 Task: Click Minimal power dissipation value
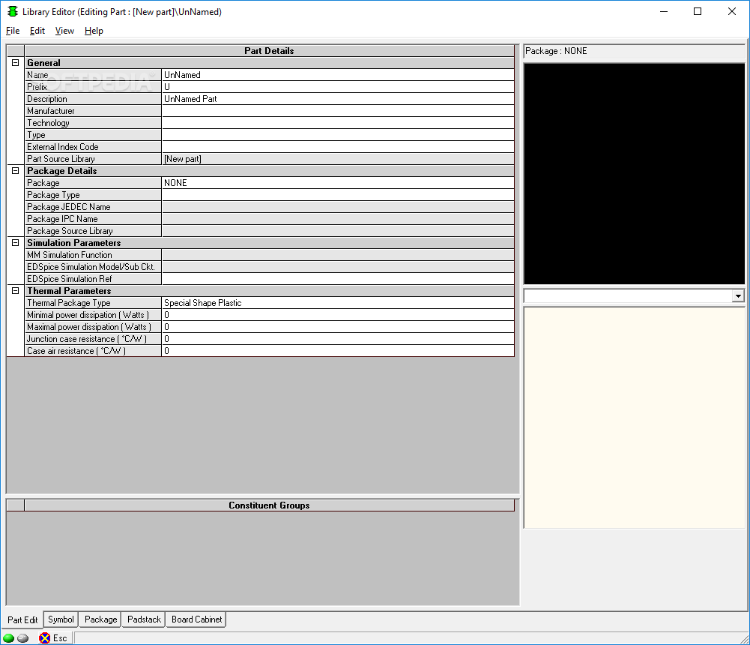[338, 314]
